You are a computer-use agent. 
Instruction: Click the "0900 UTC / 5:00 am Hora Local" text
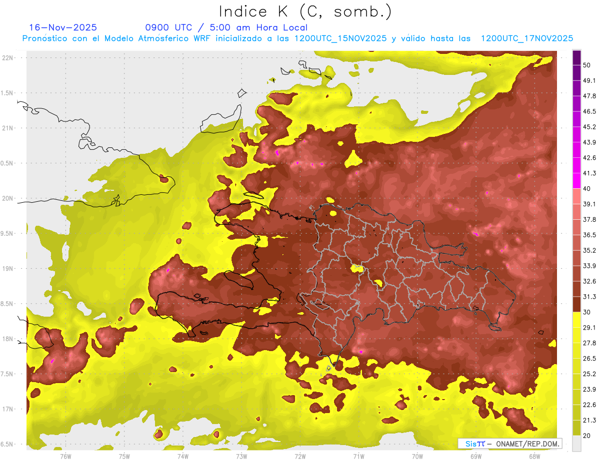226,27
